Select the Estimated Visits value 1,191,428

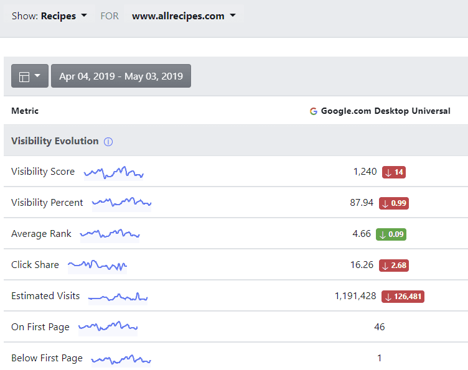point(355,296)
